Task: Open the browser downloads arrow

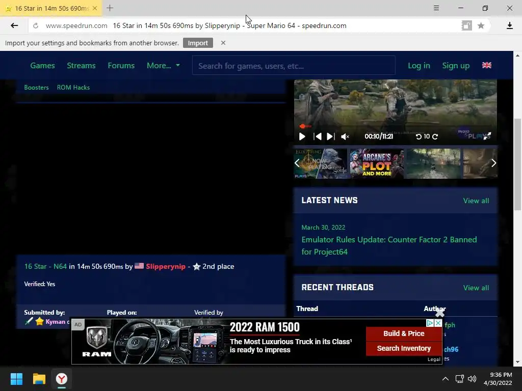Action: 509,25
